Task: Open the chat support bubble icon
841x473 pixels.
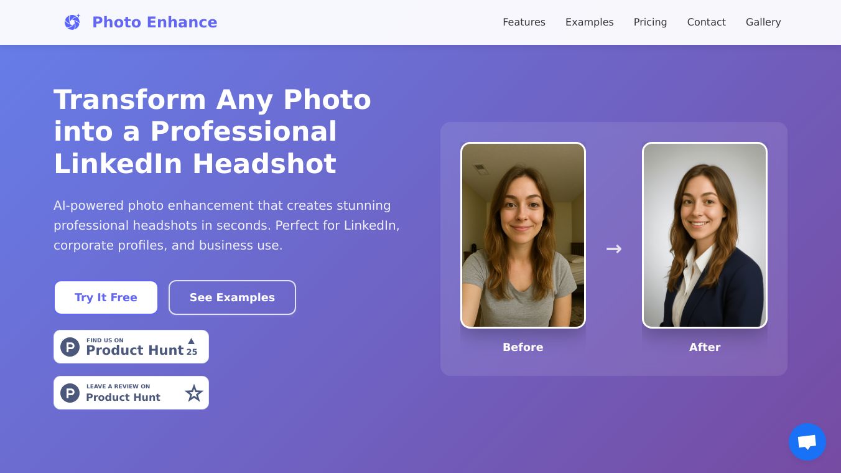Action: tap(807, 442)
